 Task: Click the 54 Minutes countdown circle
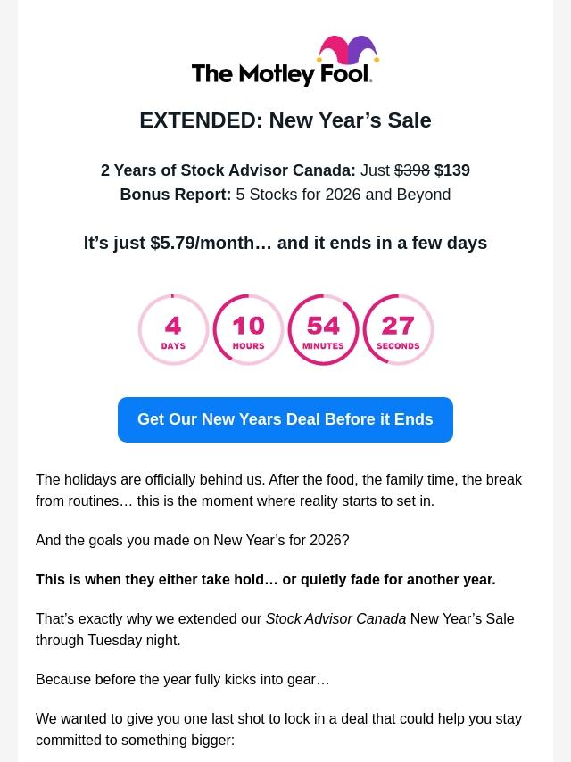323,330
